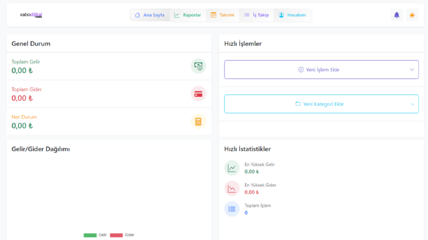
Task: Open the Raporlar tab
Action: (187, 15)
